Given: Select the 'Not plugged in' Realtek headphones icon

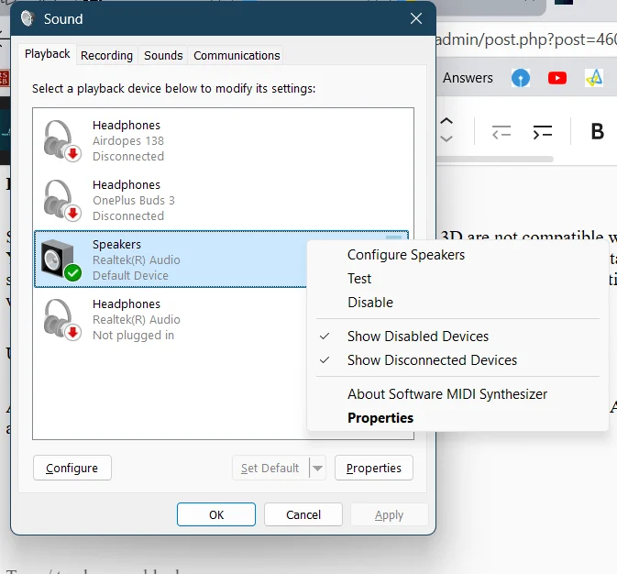Looking at the screenshot, I should [62, 319].
